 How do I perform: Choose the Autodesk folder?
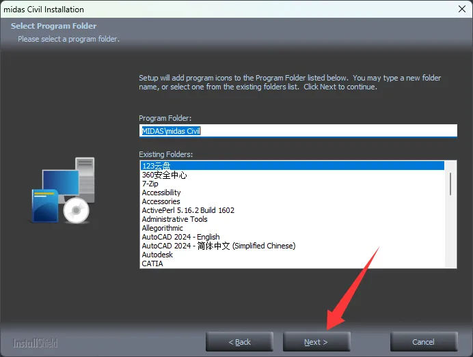click(x=292, y=255)
